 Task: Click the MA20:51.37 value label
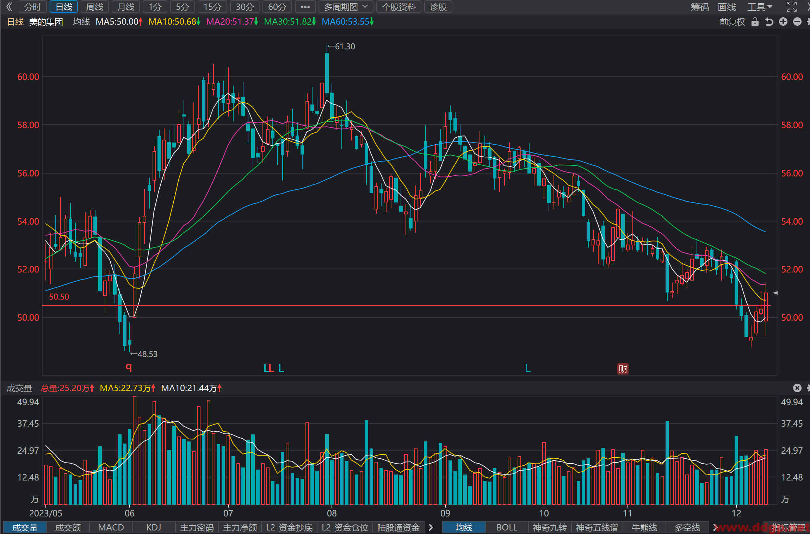pos(232,22)
